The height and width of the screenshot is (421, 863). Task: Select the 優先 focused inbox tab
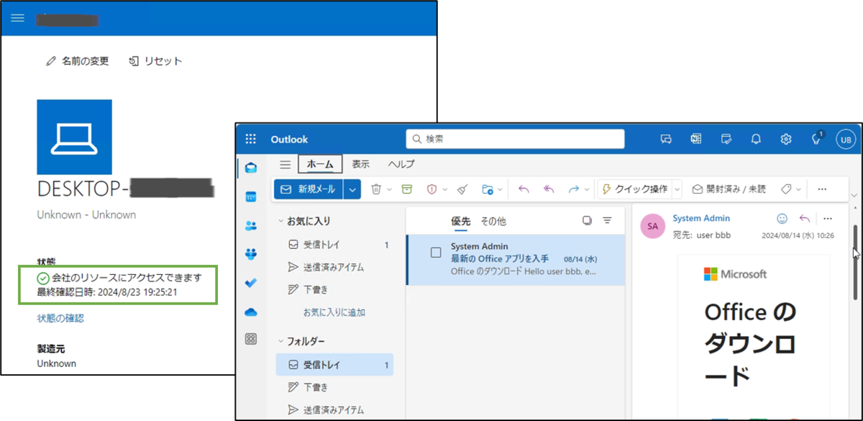point(461,221)
